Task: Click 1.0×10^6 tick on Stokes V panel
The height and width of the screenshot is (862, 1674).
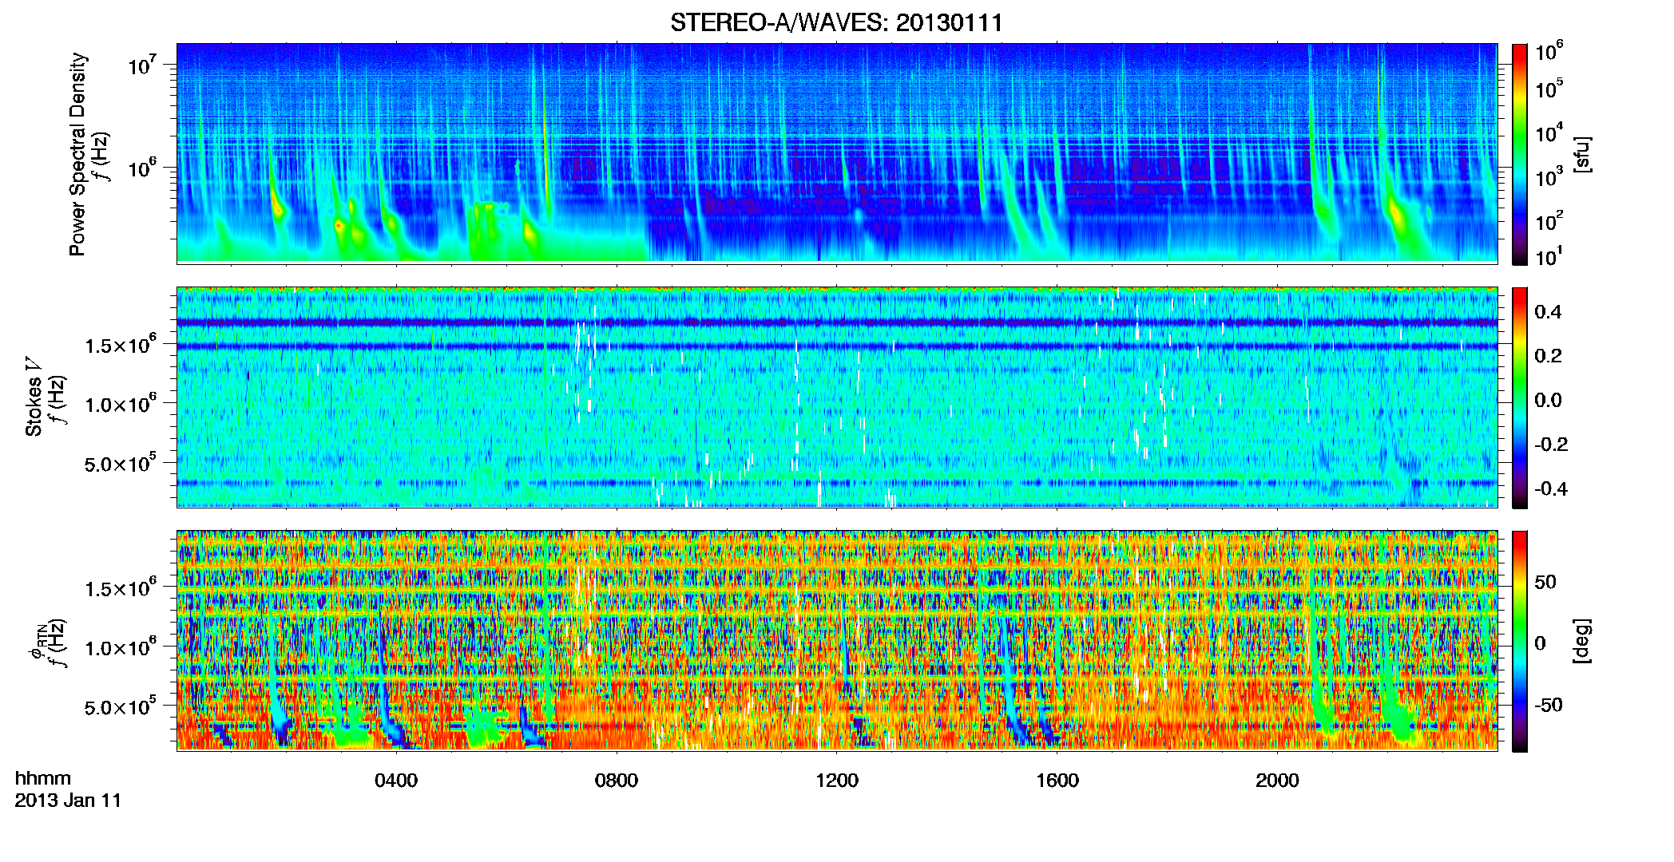Action: pyautogui.click(x=121, y=404)
